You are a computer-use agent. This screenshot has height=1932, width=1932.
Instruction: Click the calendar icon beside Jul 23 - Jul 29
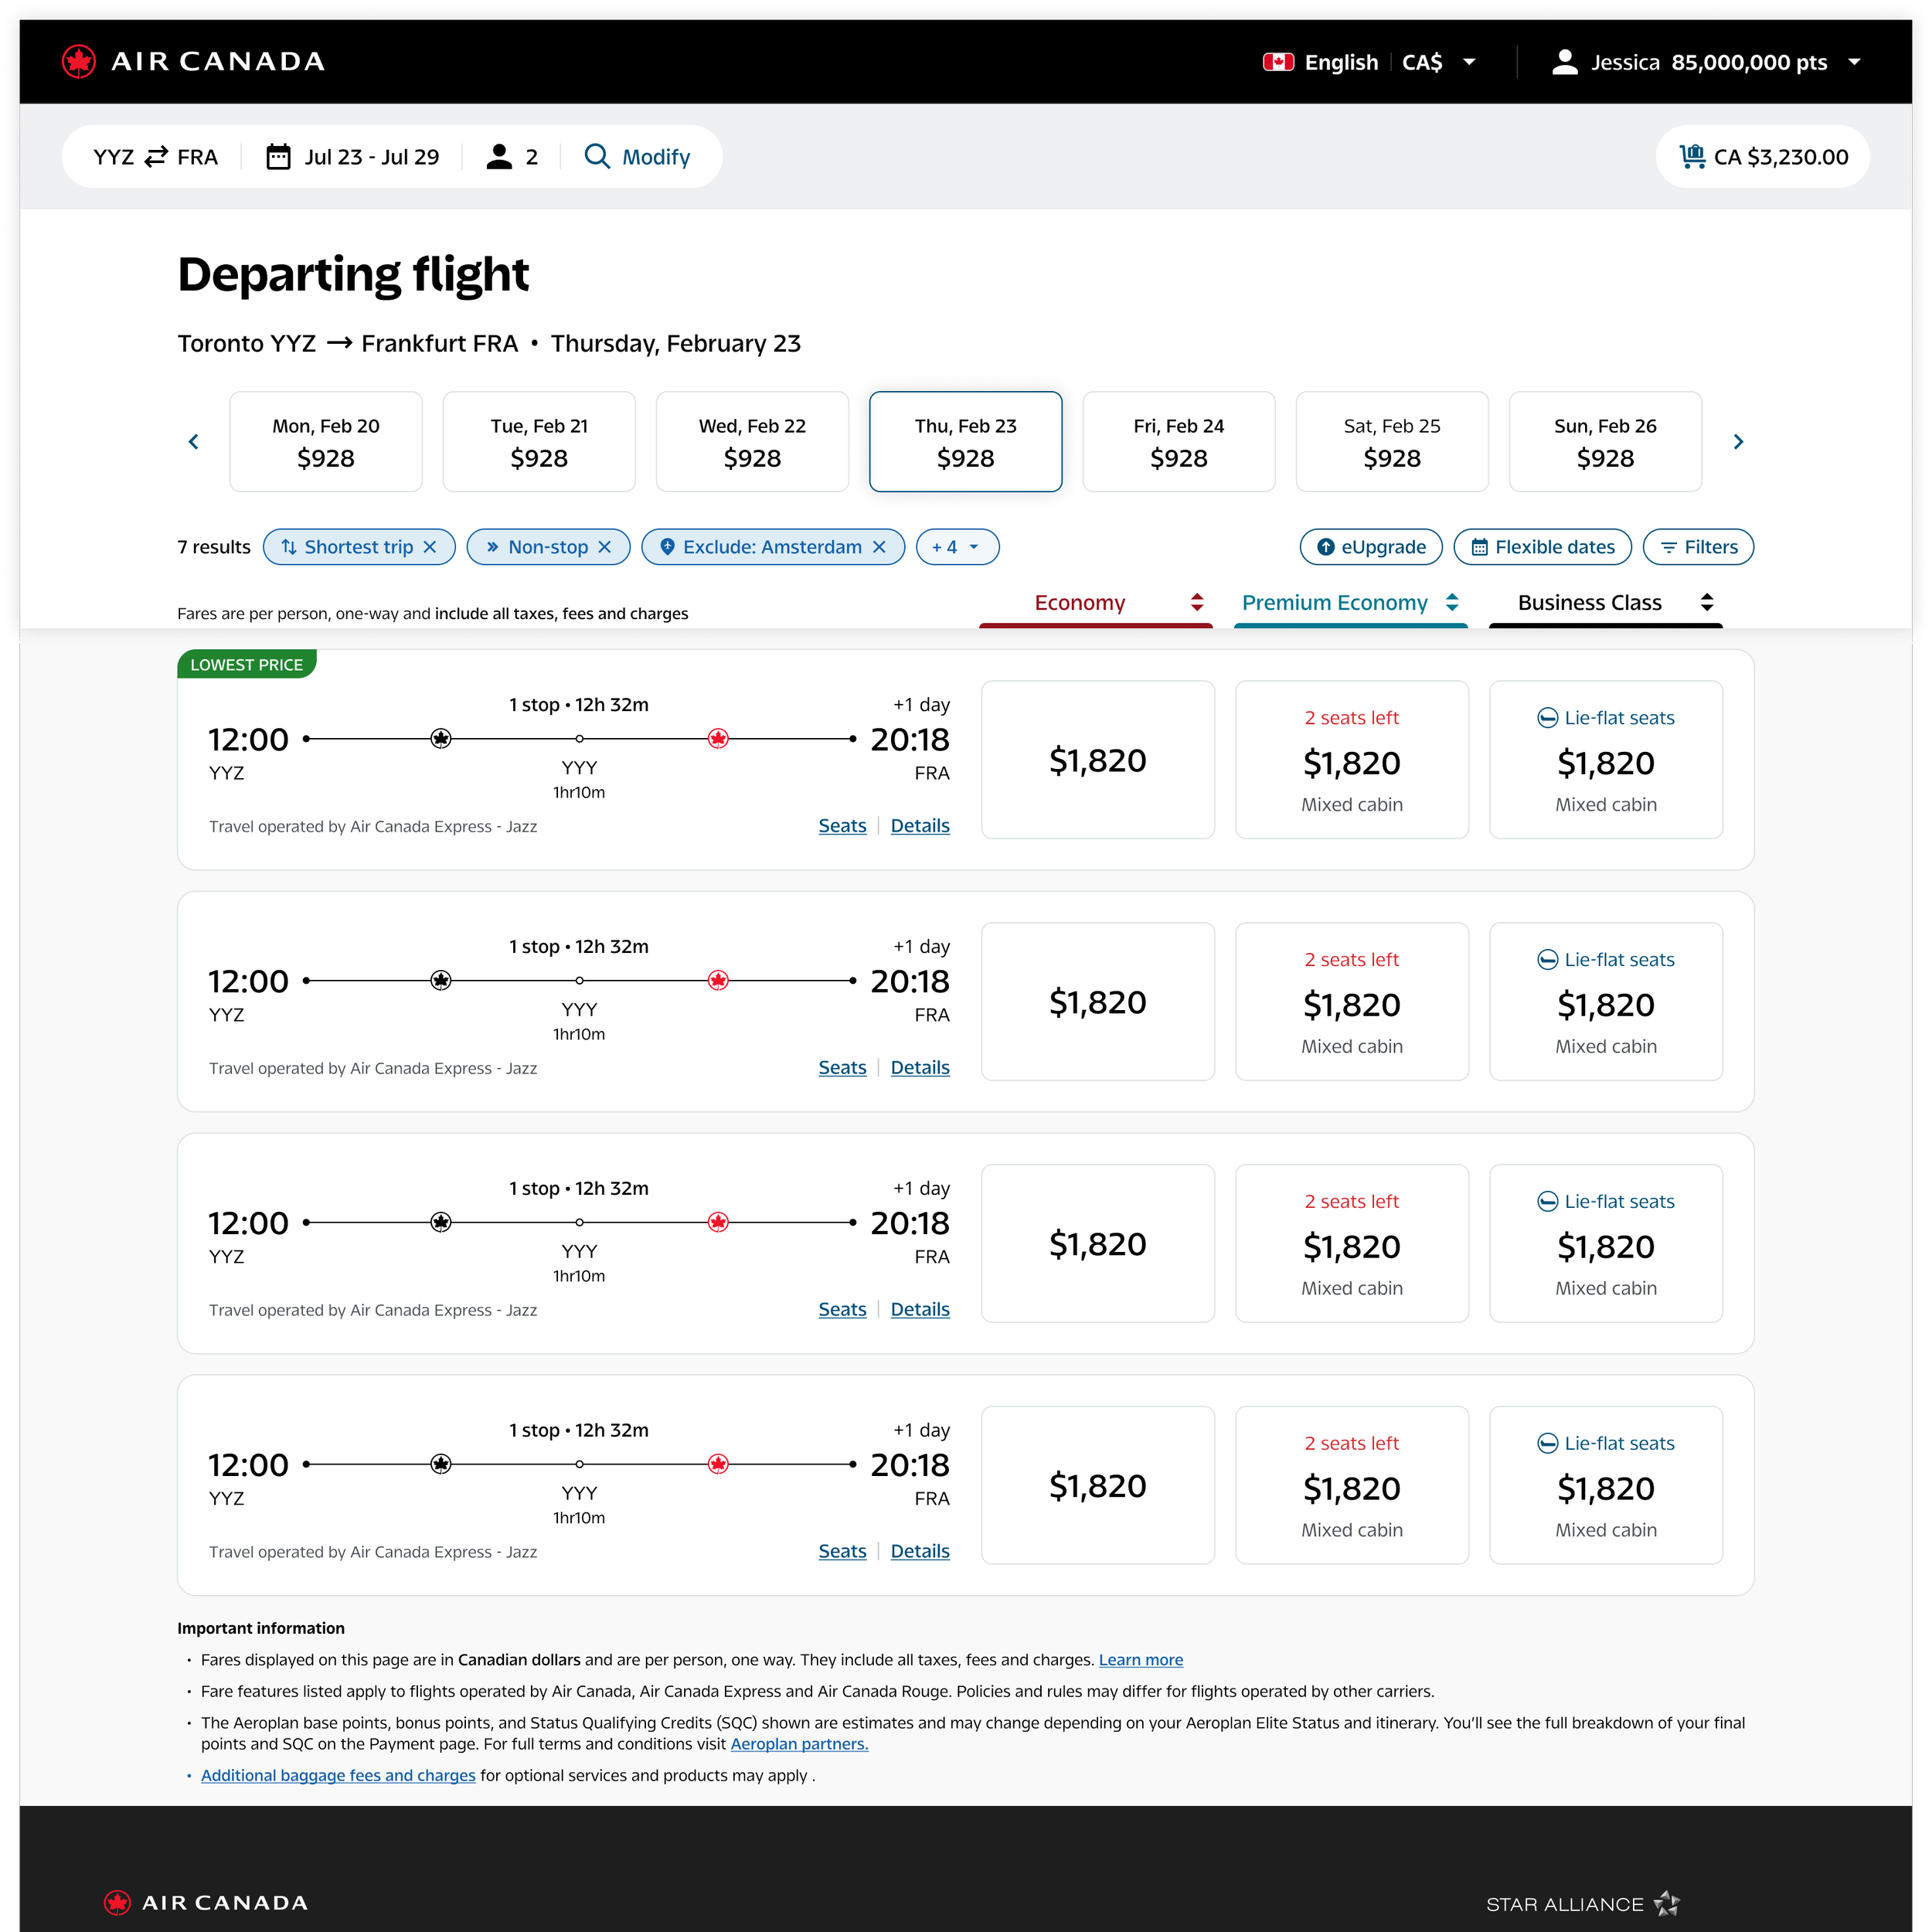[278, 157]
